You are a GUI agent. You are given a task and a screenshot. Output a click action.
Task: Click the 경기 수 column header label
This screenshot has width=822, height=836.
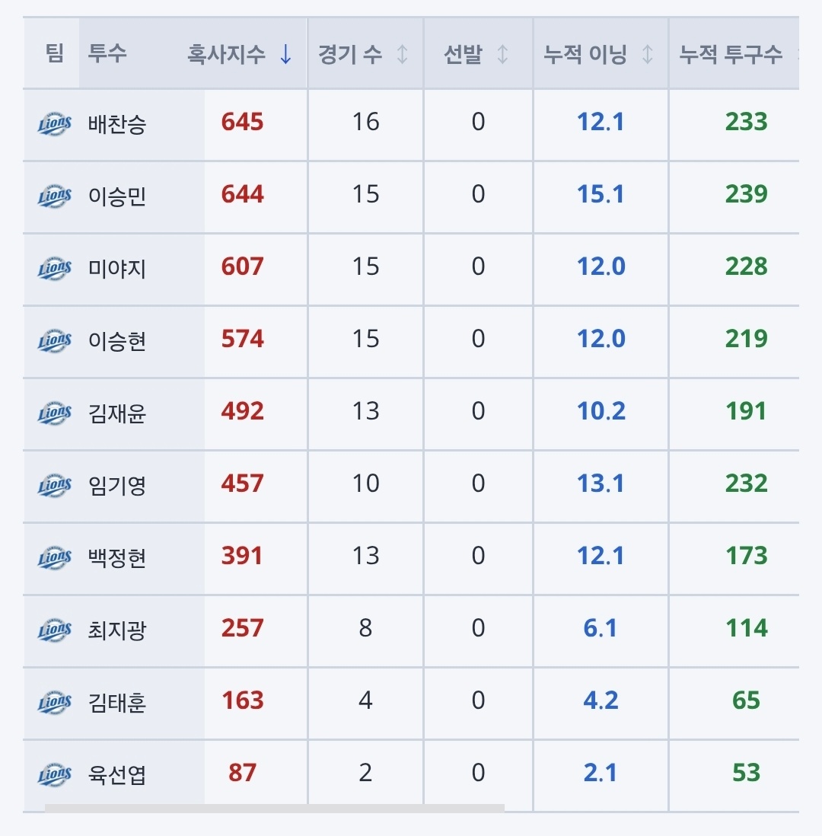pyautogui.click(x=350, y=54)
